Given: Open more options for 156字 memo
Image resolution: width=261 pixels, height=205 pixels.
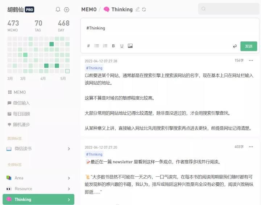Looking at the screenshot, I should click(251, 60).
